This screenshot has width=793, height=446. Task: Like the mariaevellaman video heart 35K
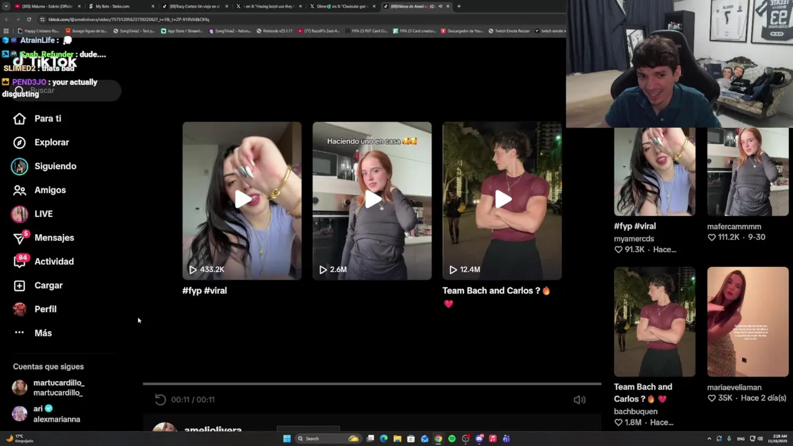tap(712, 398)
